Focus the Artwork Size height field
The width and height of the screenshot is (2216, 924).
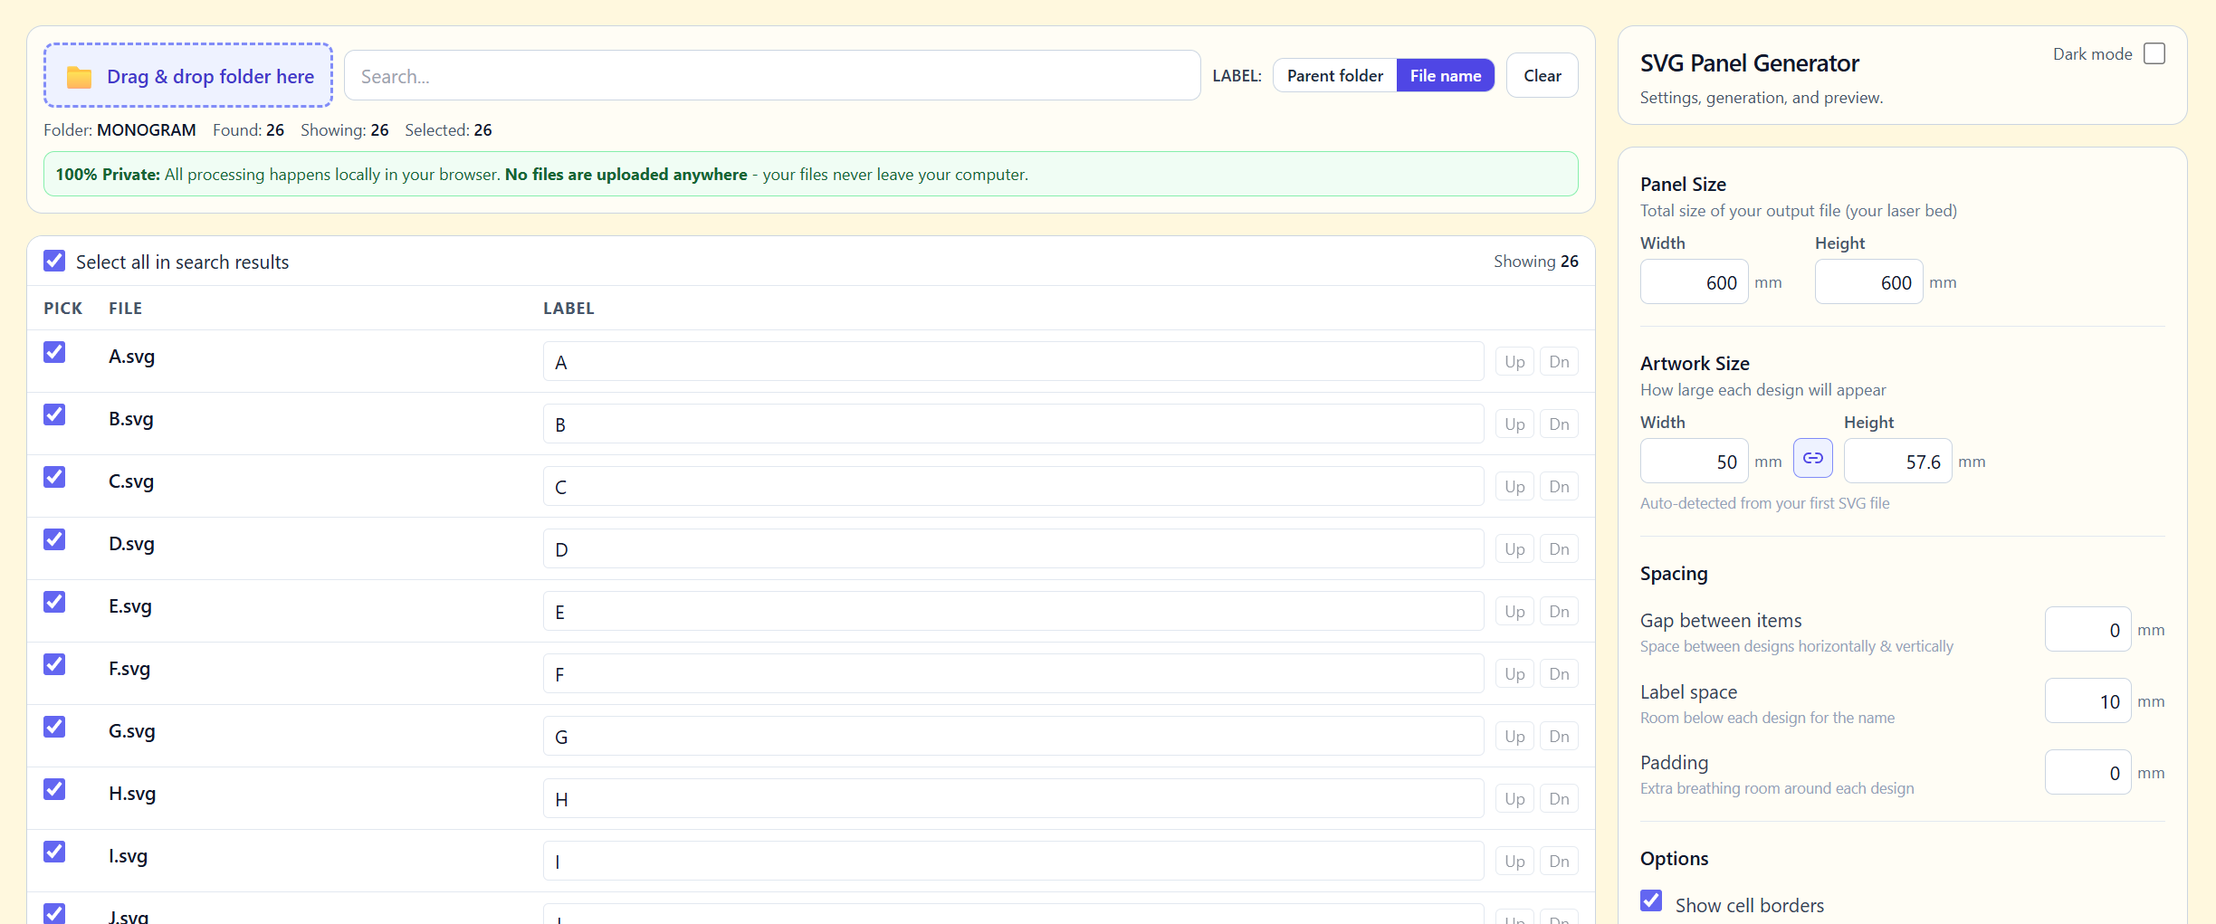1897,462
